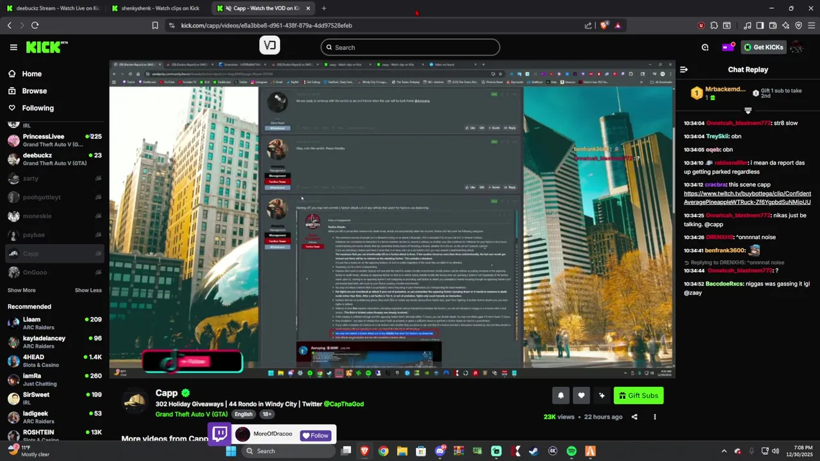
Task: Follow MoreOfDracoo in Twitch popup
Action: click(315, 435)
